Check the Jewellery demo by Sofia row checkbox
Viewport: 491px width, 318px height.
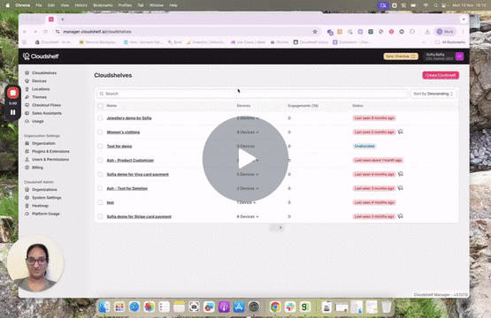coord(100,118)
